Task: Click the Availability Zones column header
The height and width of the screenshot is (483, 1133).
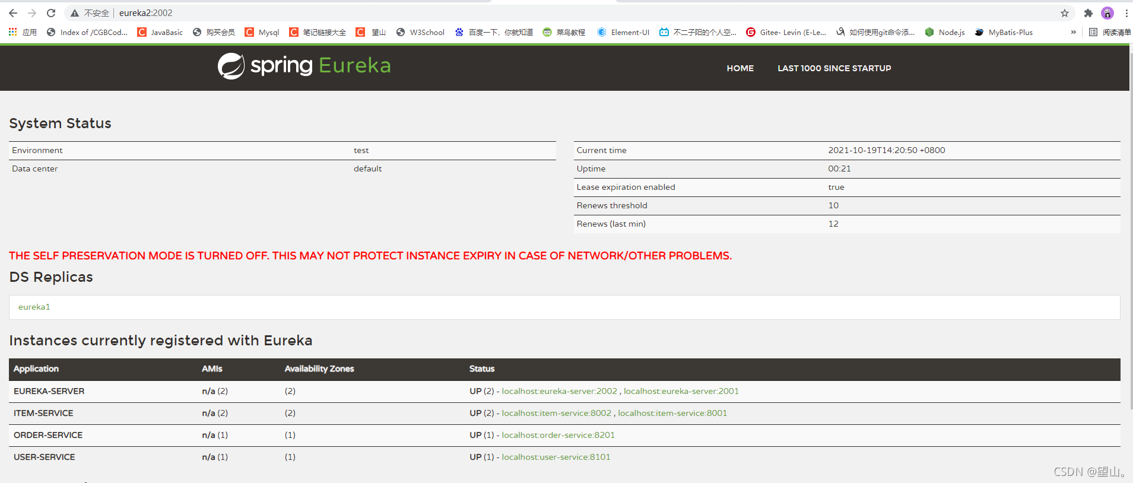Action: pos(319,368)
